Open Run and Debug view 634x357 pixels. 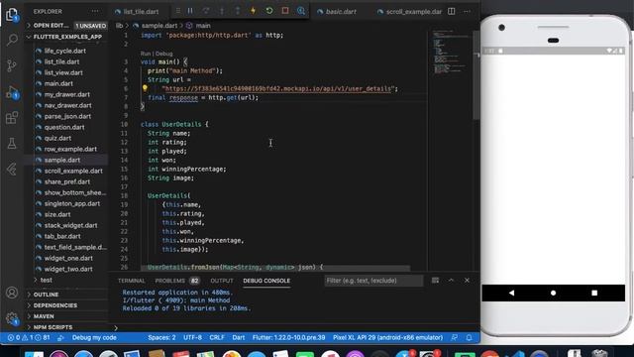[x=12, y=92]
